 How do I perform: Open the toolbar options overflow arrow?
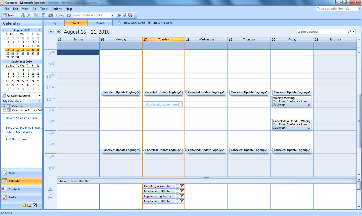(x=135, y=16)
